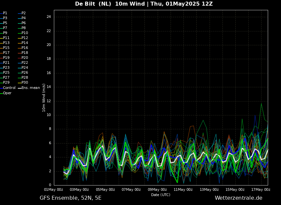The width and height of the screenshot is (281, 205).
Task: Click the Date (UTC) axis label
Action: point(161,195)
